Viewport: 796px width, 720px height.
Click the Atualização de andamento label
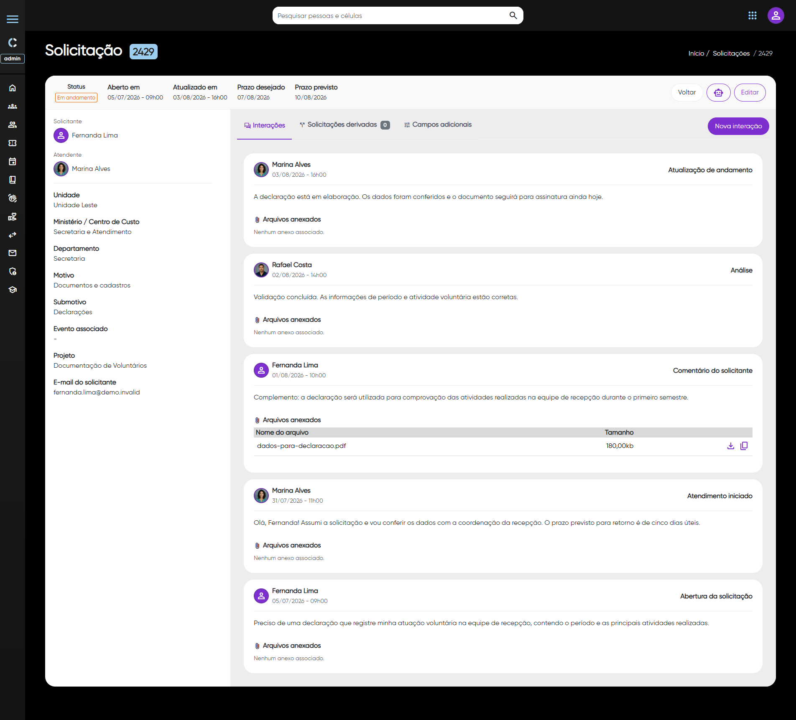point(710,170)
